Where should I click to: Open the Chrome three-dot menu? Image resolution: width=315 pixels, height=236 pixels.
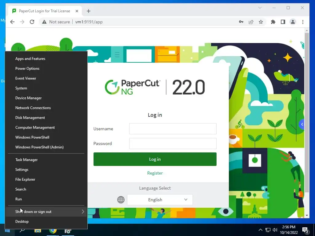tap(303, 22)
